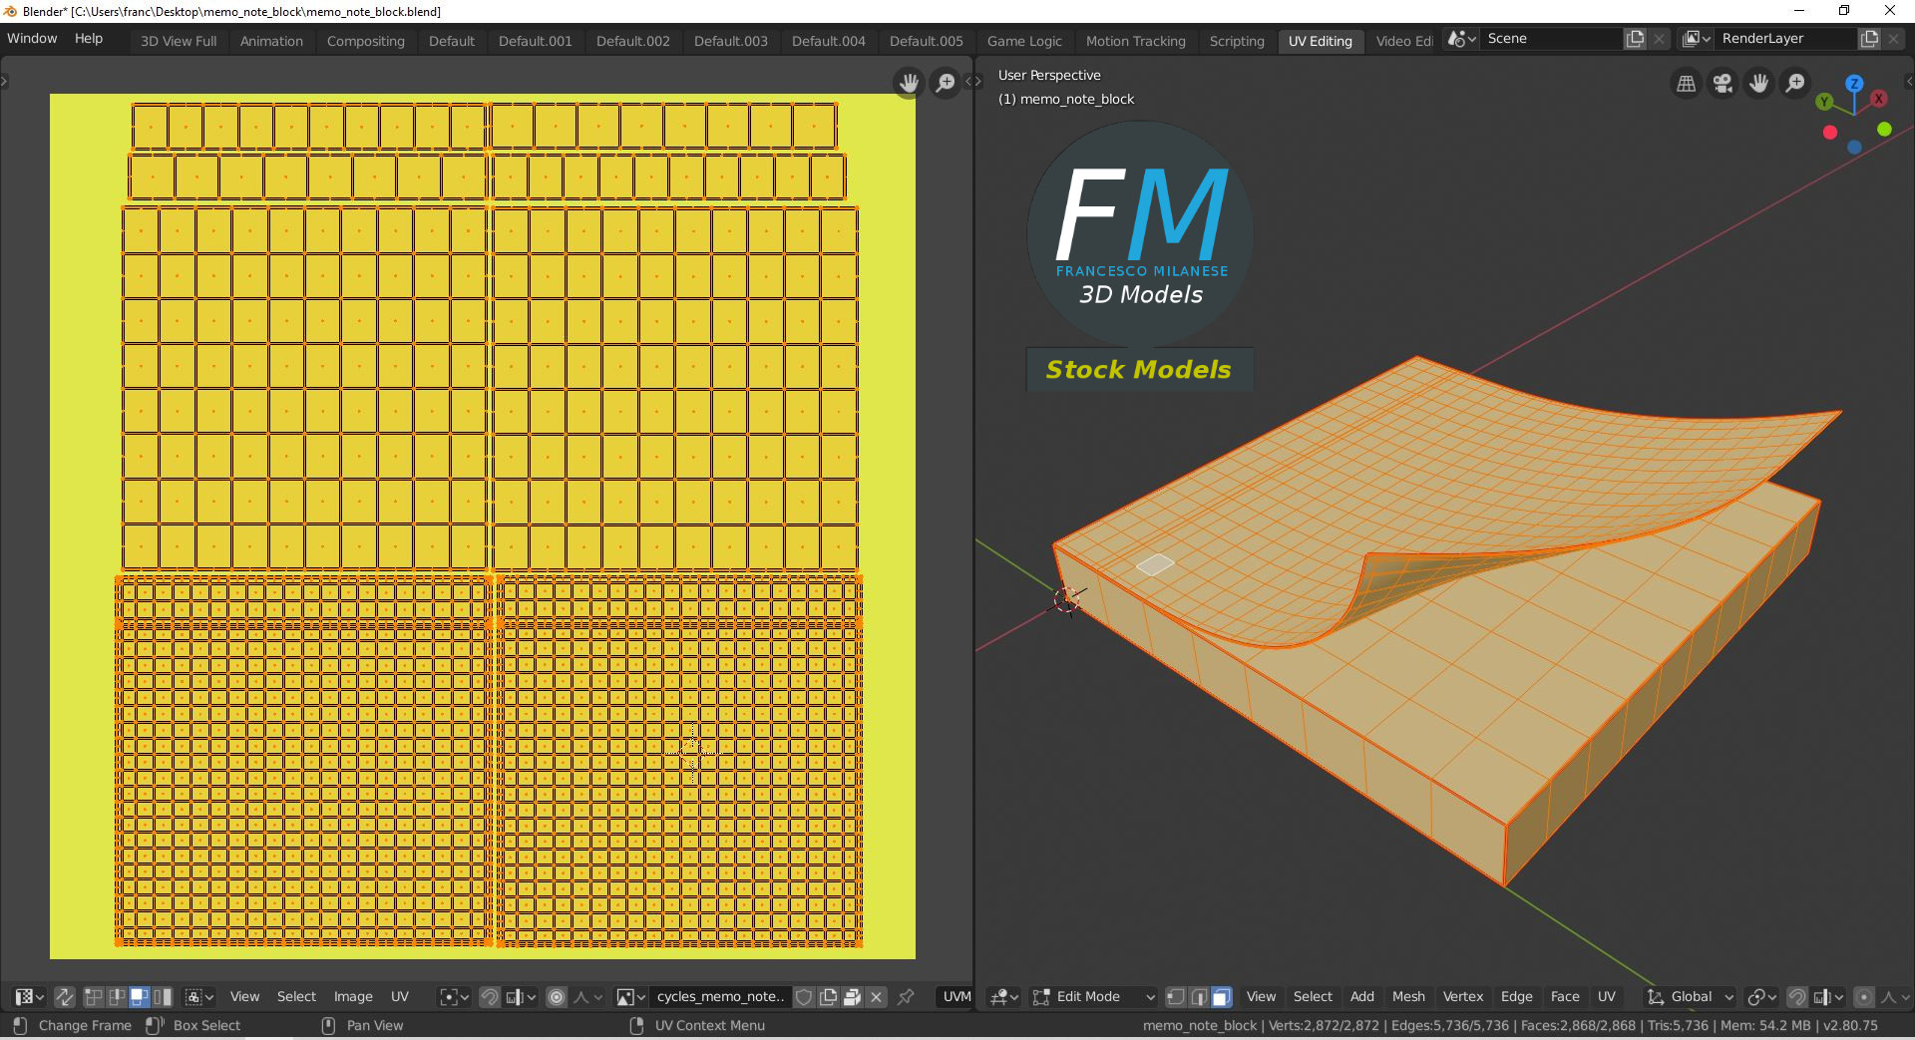Click the pan hand icon in 3D viewport
The height and width of the screenshot is (1040, 1915).
[x=1759, y=84]
